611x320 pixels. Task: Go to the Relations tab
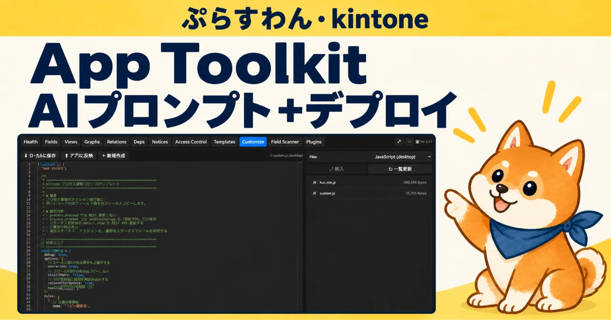pyautogui.click(x=116, y=142)
